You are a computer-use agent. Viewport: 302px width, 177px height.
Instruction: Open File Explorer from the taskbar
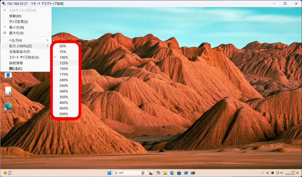pos(165,173)
